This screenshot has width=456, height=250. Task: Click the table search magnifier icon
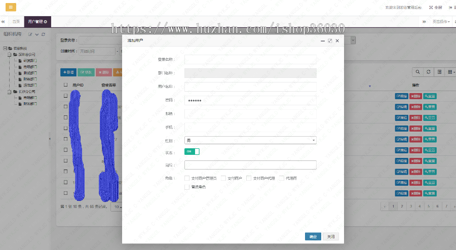417,72
